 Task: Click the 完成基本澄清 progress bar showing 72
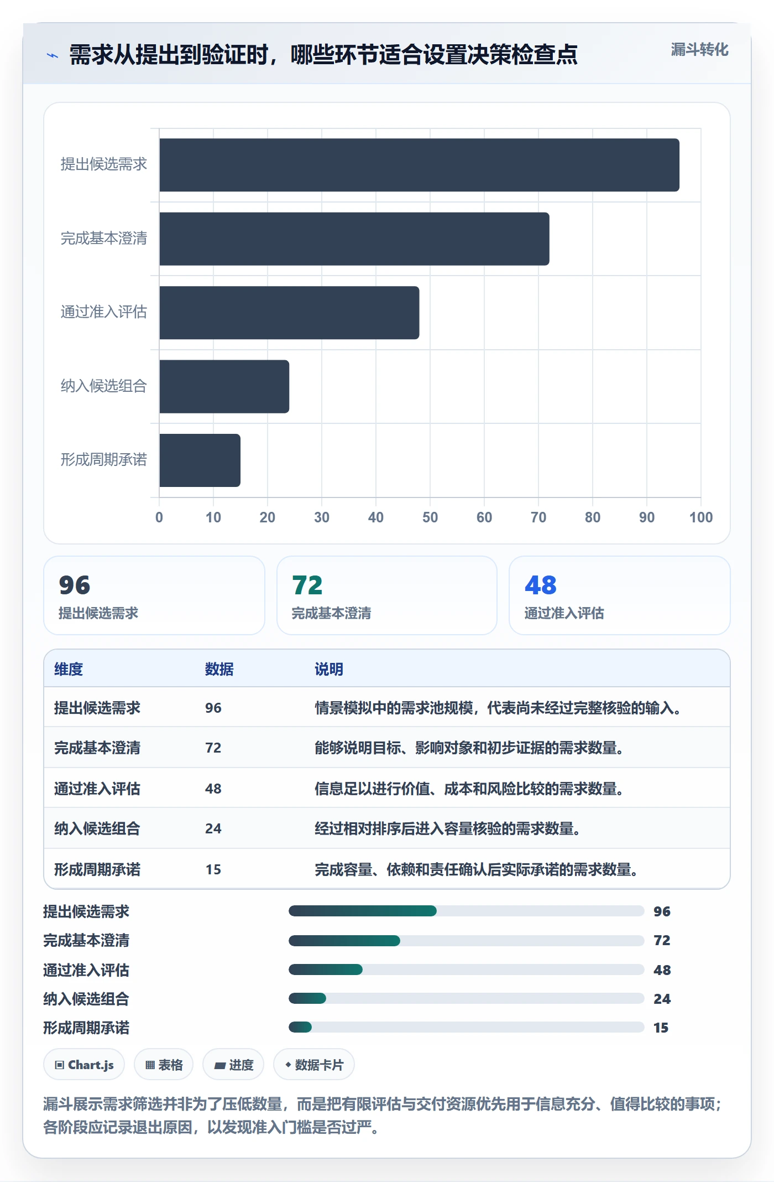coord(467,940)
